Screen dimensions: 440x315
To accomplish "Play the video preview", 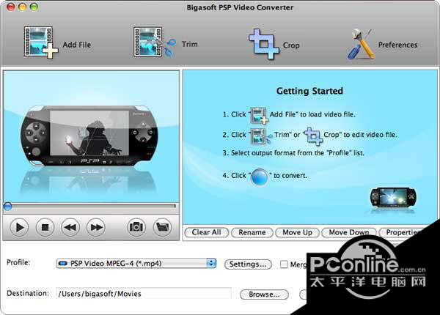I will pos(19,227).
